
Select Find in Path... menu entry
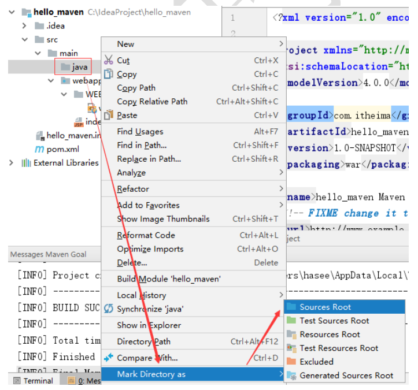(194, 145)
